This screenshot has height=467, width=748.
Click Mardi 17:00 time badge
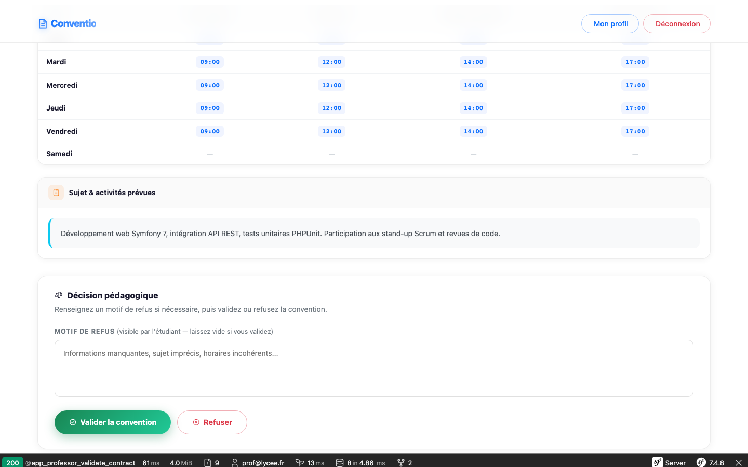coord(635,62)
